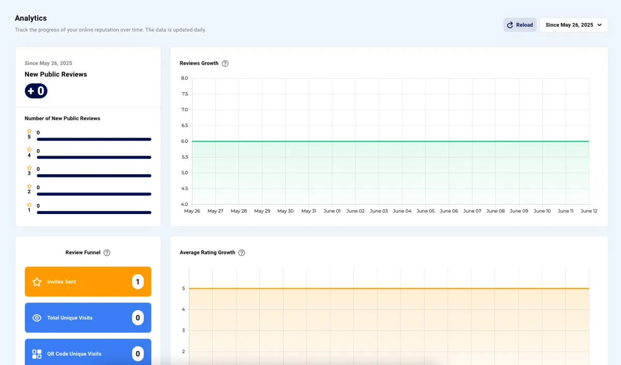This screenshot has width=621, height=365.
Task: Click the 1-star rating star icon
Action: 29,205
